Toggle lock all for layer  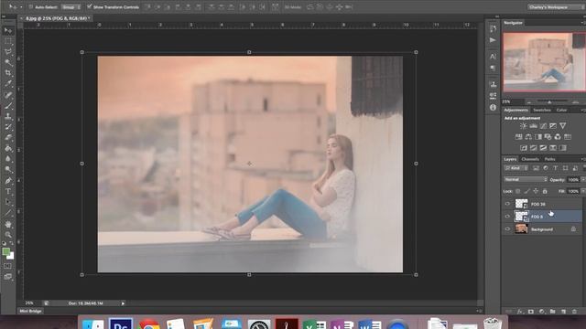pos(545,191)
